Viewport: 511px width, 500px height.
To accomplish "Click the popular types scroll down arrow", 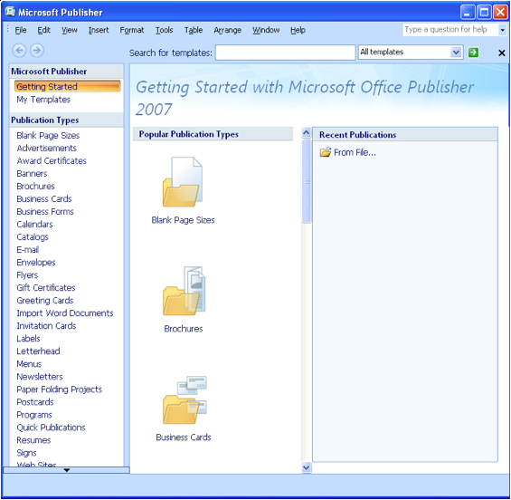I will tap(306, 467).
